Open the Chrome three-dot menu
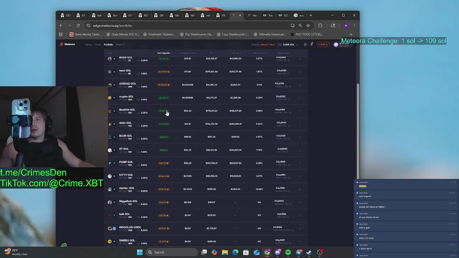This screenshot has height=258, width=459. click(x=354, y=25)
